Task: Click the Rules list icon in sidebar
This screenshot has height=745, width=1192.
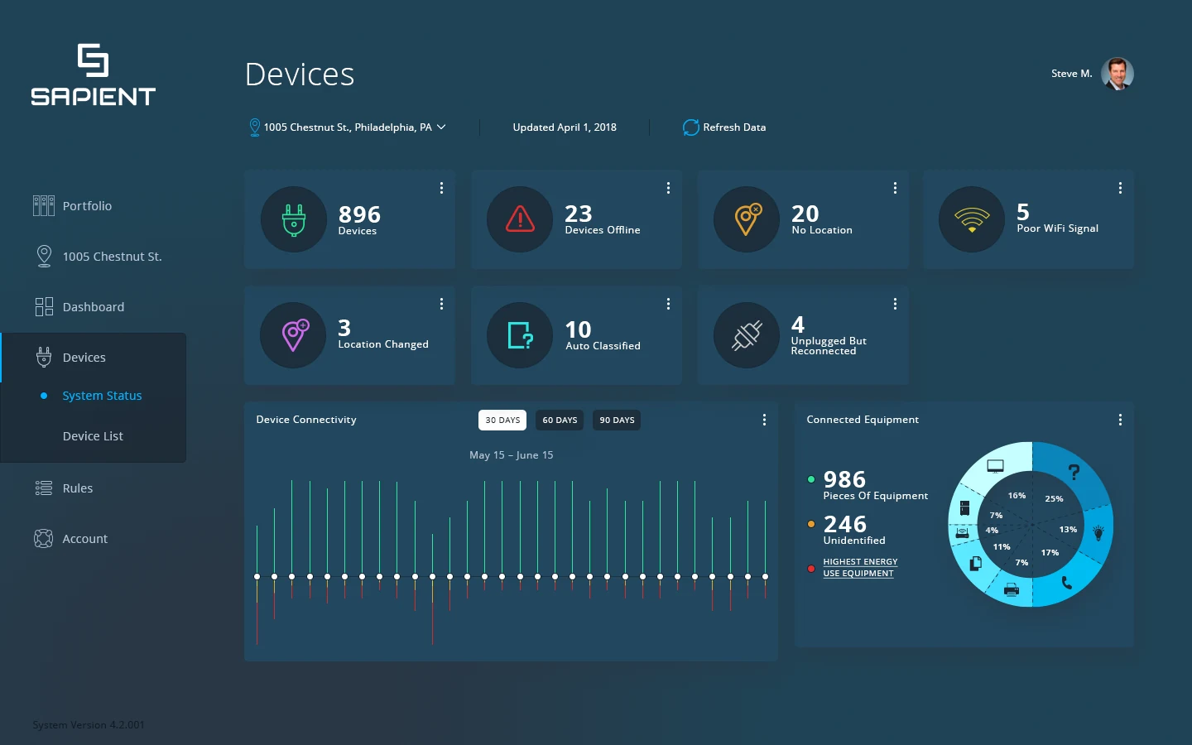Action: point(44,488)
